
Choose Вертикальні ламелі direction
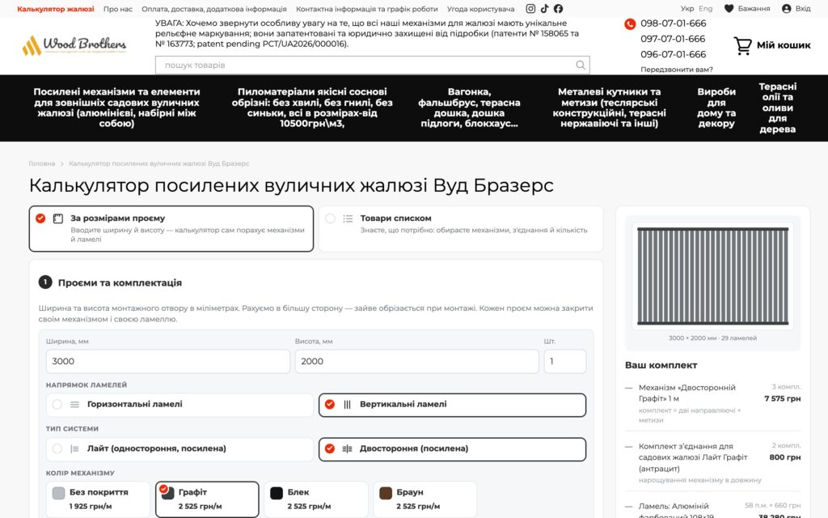pyautogui.click(x=453, y=405)
